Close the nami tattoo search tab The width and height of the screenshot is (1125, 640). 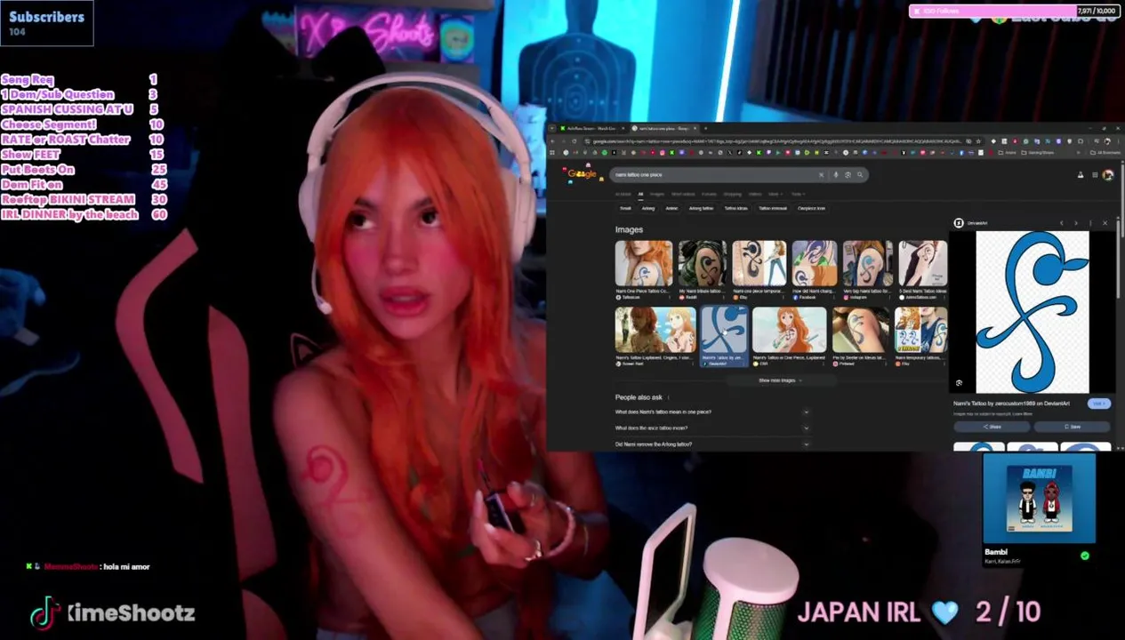click(695, 128)
